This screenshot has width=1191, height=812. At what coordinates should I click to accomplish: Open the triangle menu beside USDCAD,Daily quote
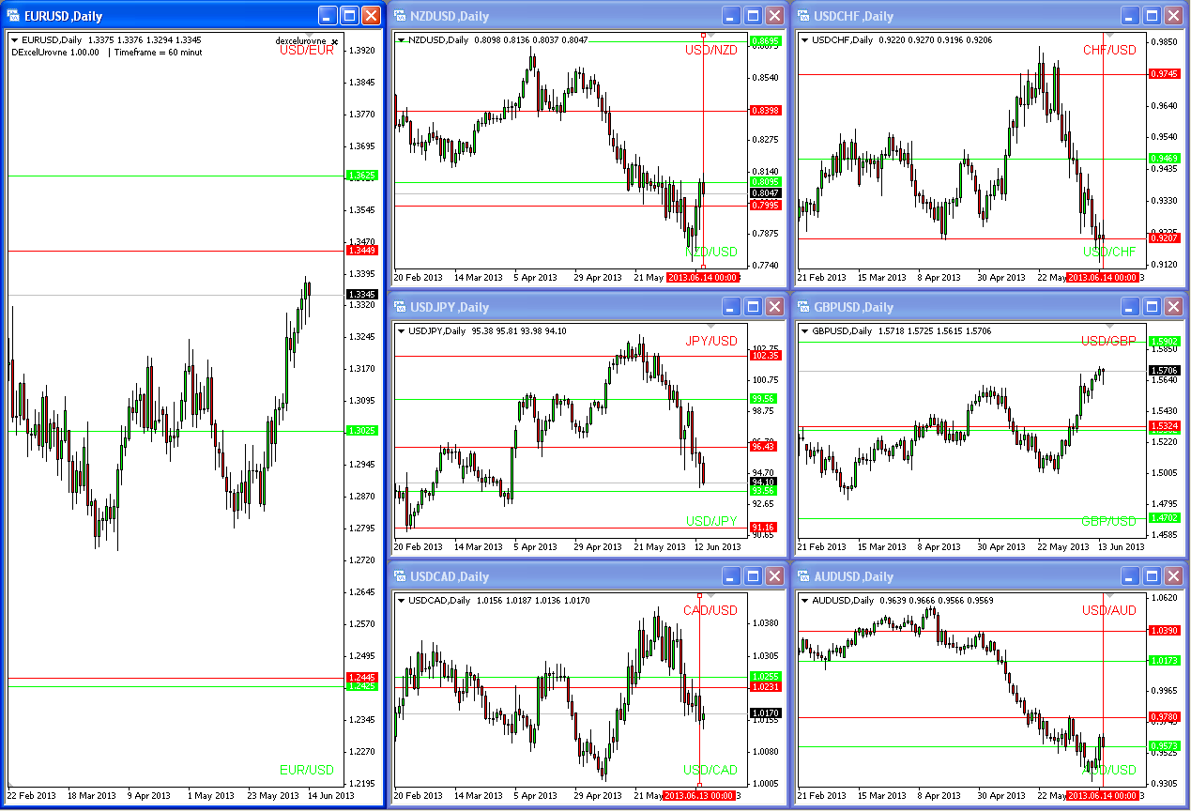(x=402, y=601)
